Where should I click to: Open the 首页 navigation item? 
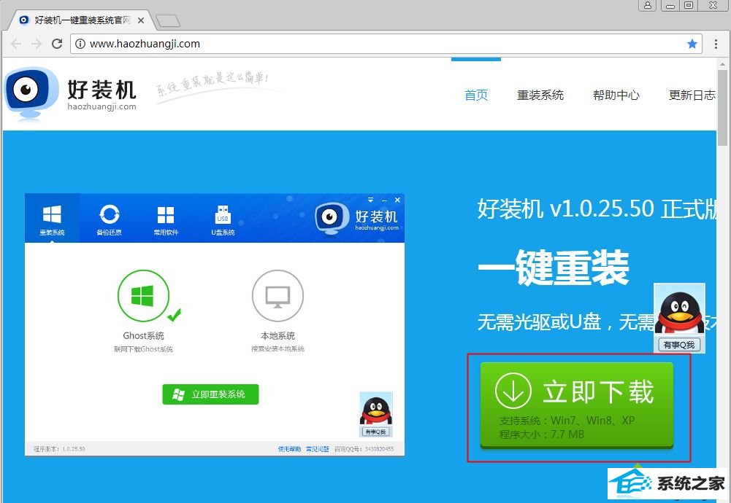476,95
